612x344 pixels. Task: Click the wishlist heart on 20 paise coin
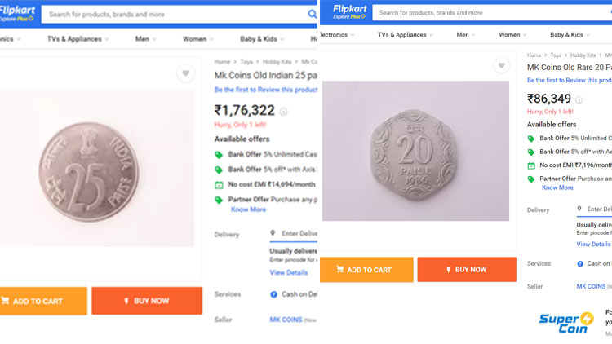tap(500, 66)
